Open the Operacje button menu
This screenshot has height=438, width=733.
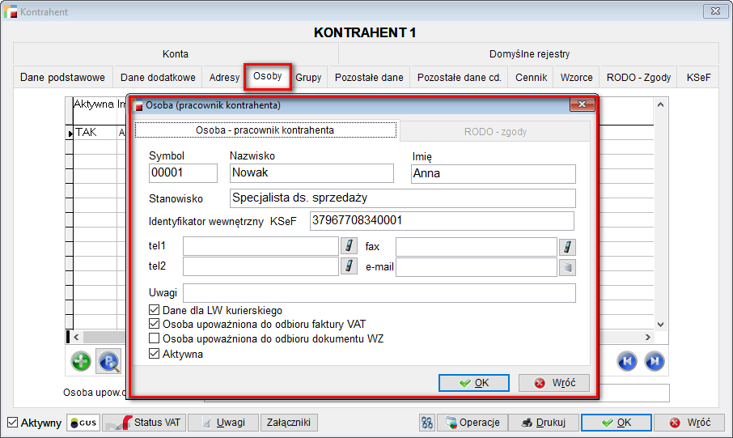point(475,423)
